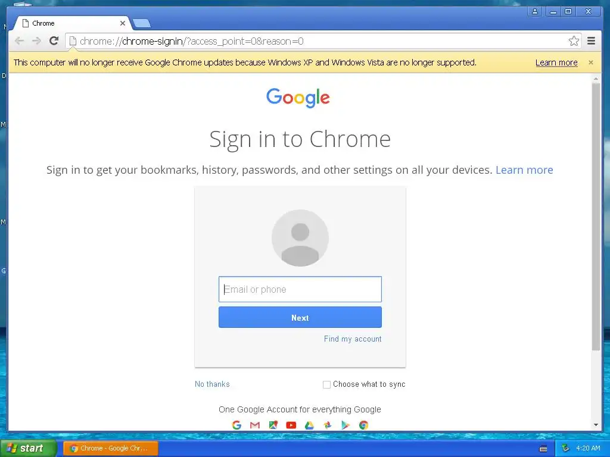The width and height of the screenshot is (610, 457).
Task: Close the Chrome tab
Action: 123,23
